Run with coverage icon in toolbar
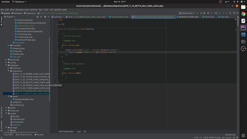 coord(205,13)
